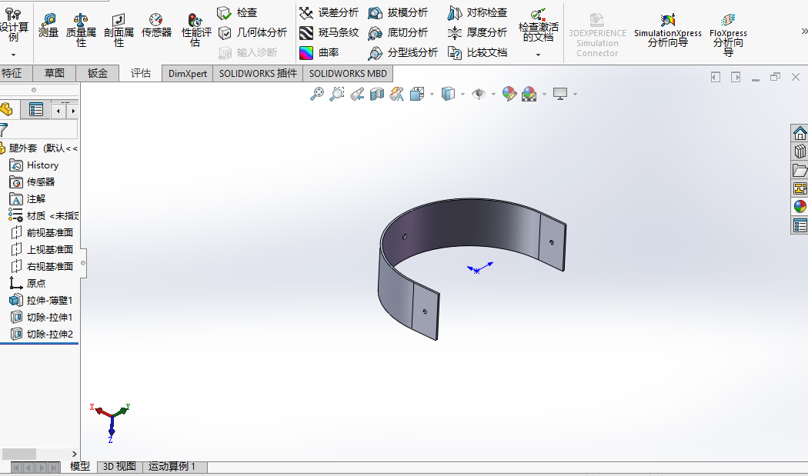Viewport: 808px width, 476px height.
Task: Switch to SOLIDWORKS MBD tab
Action: point(348,73)
